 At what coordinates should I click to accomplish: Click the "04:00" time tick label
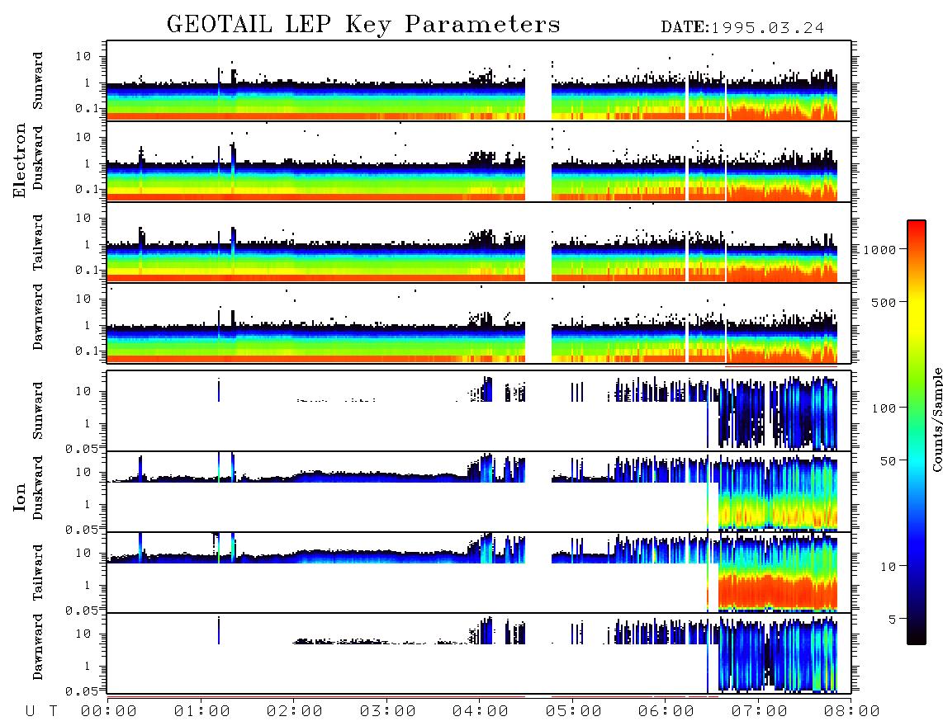tap(481, 712)
